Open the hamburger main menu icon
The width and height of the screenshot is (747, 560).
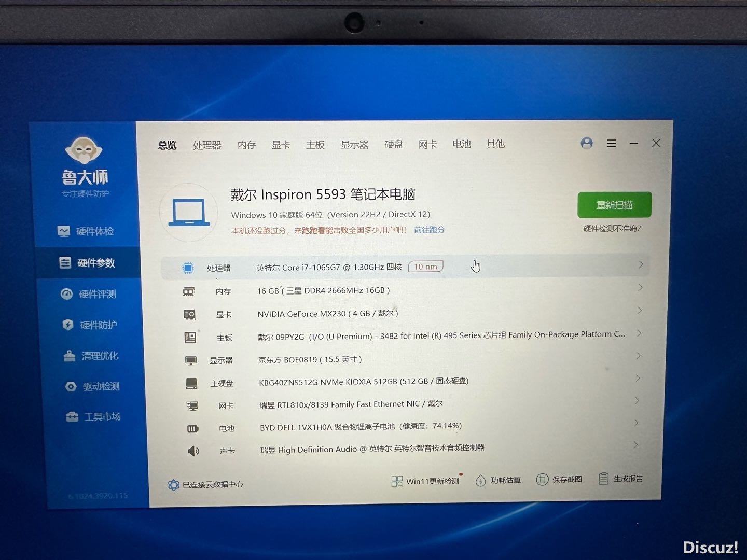[612, 143]
